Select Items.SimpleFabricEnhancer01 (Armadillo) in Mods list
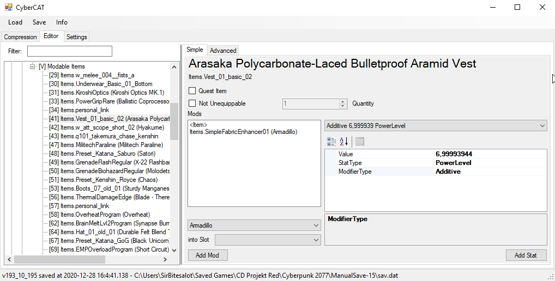 244,132
